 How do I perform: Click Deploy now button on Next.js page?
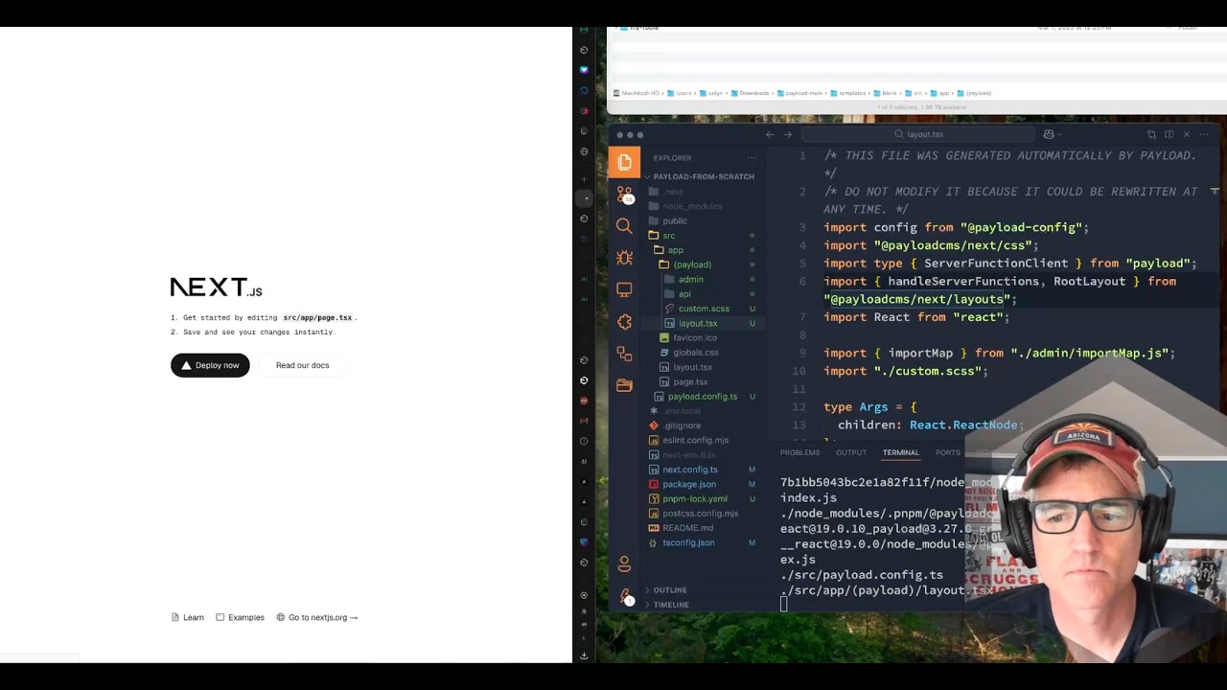(x=210, y=365)
